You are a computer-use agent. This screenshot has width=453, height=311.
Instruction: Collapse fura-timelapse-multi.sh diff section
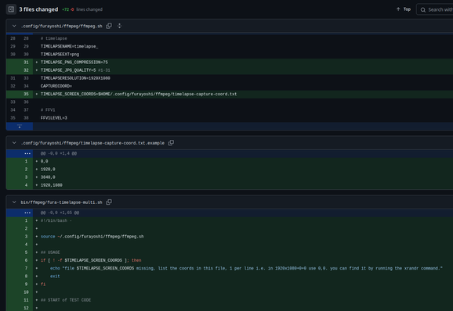click(x=14, y=202)
